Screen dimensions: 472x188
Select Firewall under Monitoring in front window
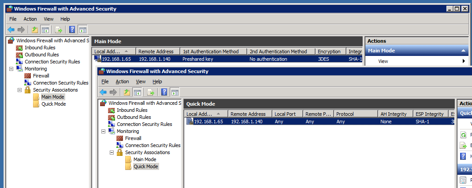133,138
